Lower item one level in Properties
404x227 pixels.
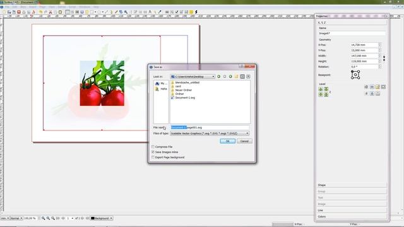[321, 94]
